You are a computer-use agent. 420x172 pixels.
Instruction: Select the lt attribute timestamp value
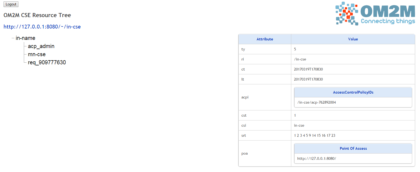pos(308,79)
